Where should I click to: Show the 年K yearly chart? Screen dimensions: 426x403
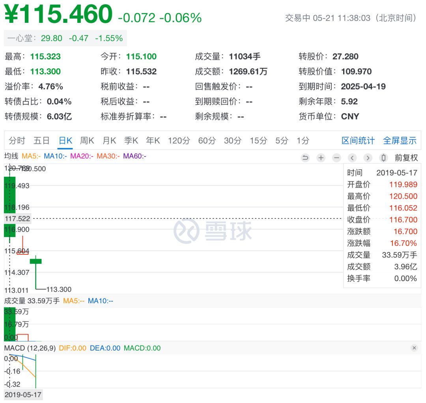pos(153,141)
